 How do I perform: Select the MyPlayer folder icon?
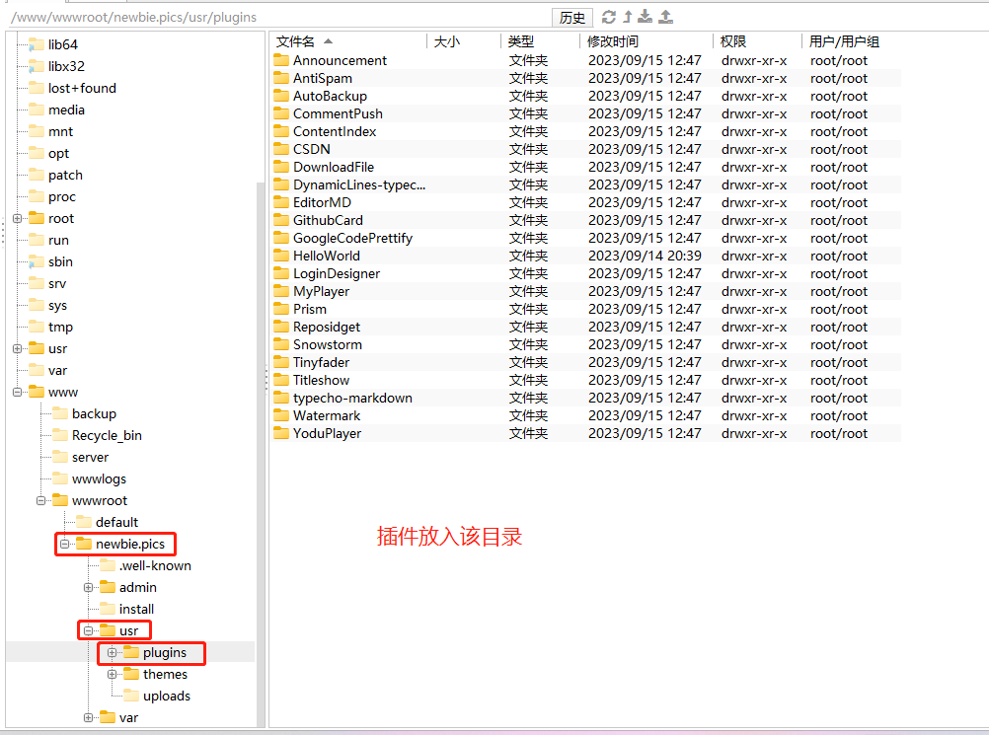(x=281, y=291)
